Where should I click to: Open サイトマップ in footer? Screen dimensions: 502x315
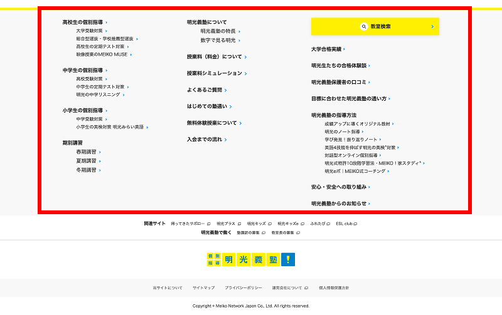pos(203,288)
